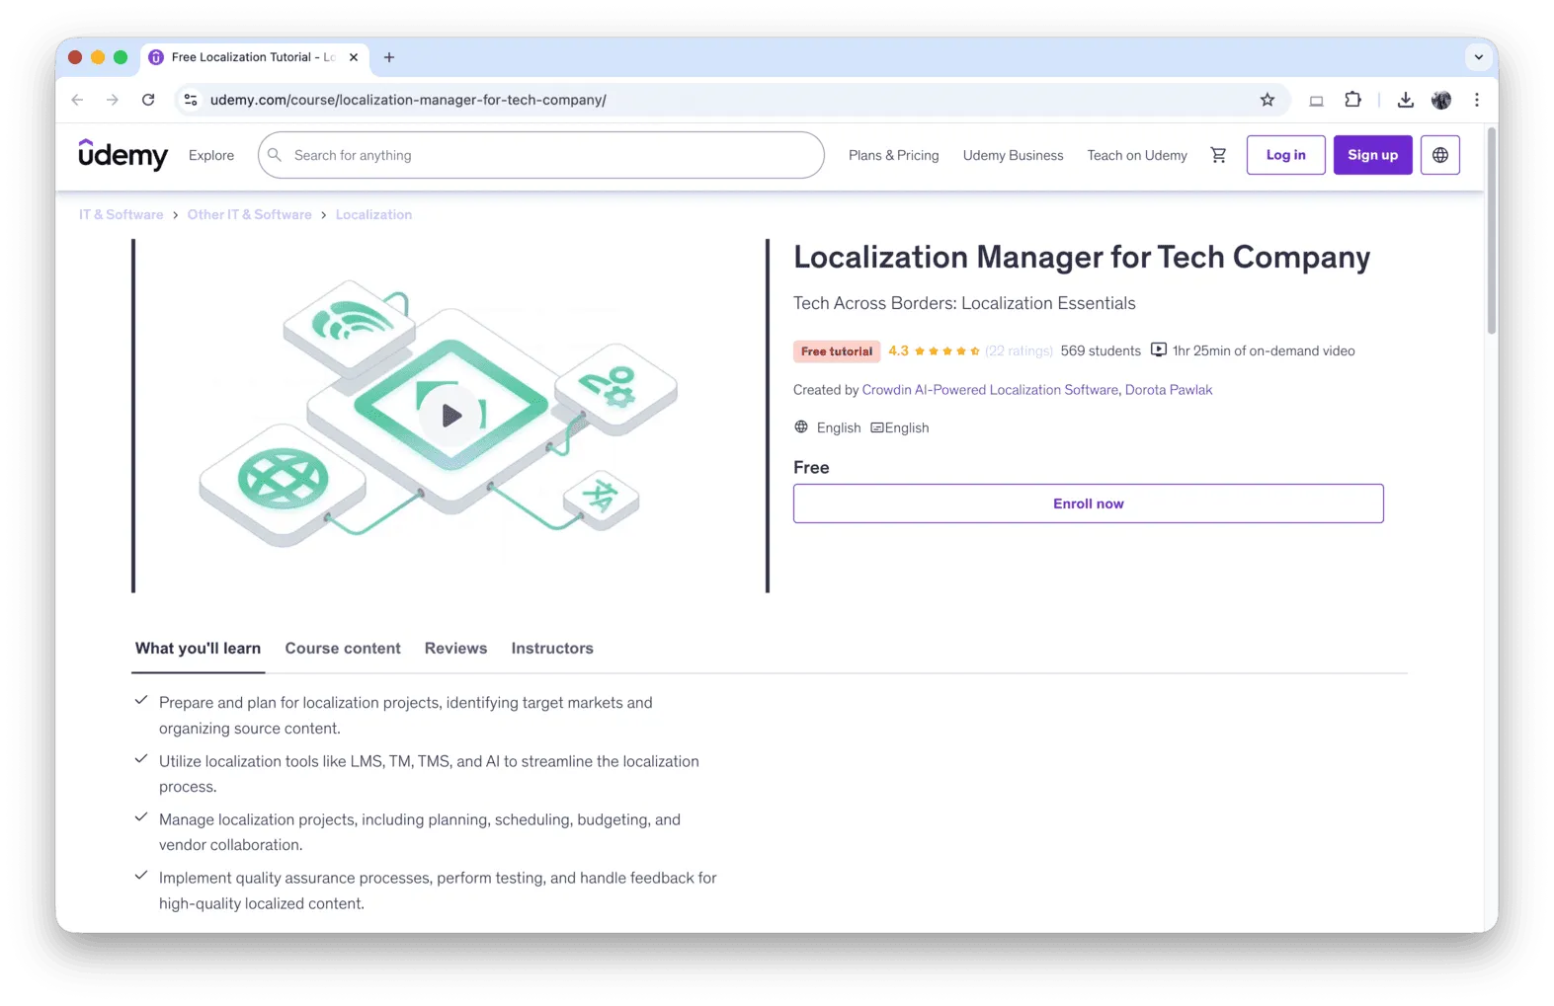Viewport: 1554px width, 1006px height.
Task: Open browser downloads icon
Action: point(1406,100)
